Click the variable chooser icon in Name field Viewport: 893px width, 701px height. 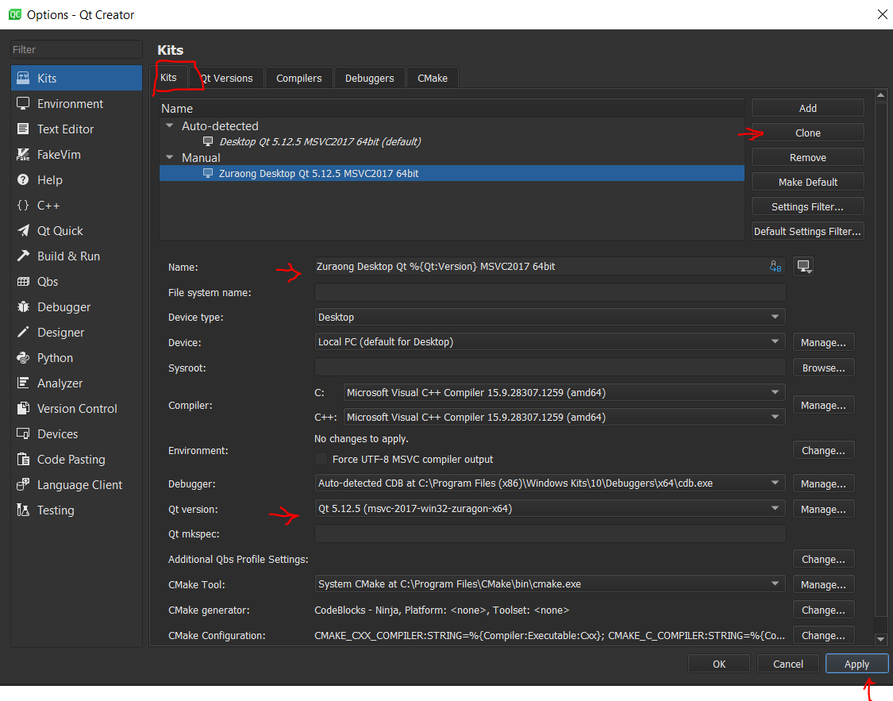[x=775, y=266]
